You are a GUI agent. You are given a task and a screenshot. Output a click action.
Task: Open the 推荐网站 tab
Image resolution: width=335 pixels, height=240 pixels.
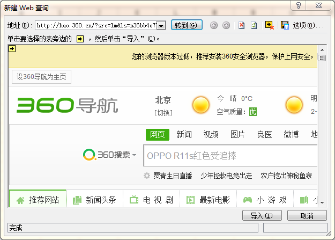(x=38, y=199)
